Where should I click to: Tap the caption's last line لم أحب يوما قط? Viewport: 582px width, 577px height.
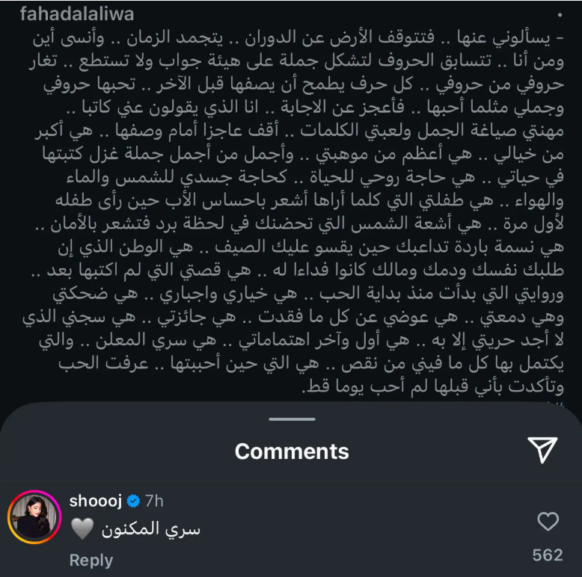pyautogui.click(x=433, y=386)
